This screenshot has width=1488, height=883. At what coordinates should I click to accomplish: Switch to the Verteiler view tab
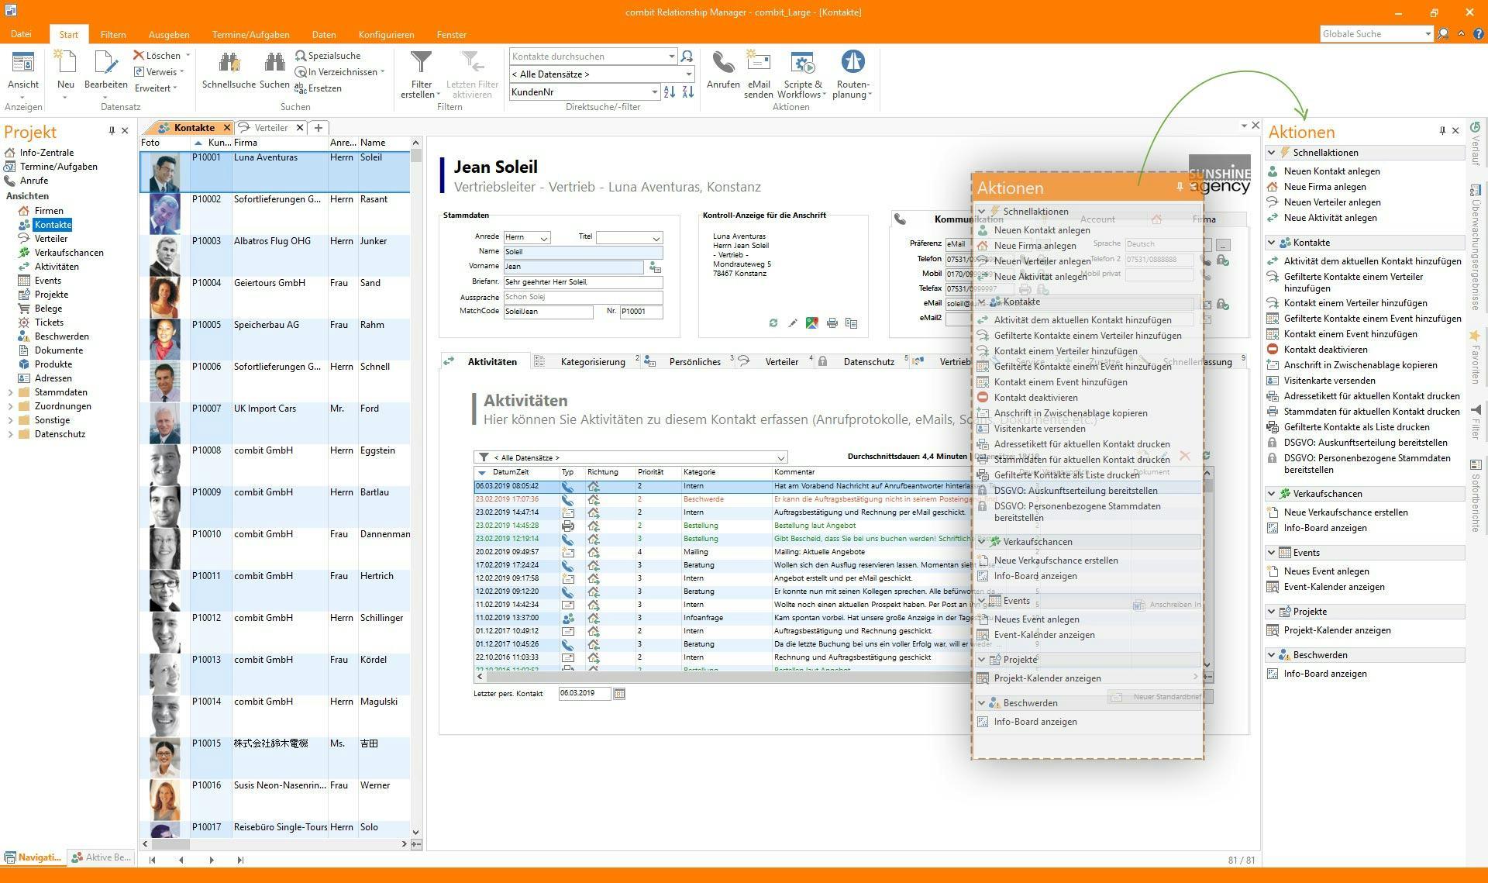point(270,128)
